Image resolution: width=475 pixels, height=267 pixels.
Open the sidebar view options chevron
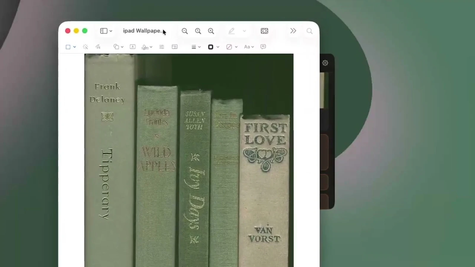(x=111, y=31)
